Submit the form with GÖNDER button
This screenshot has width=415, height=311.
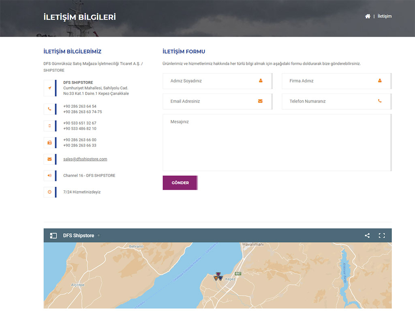tap(180, 183)
